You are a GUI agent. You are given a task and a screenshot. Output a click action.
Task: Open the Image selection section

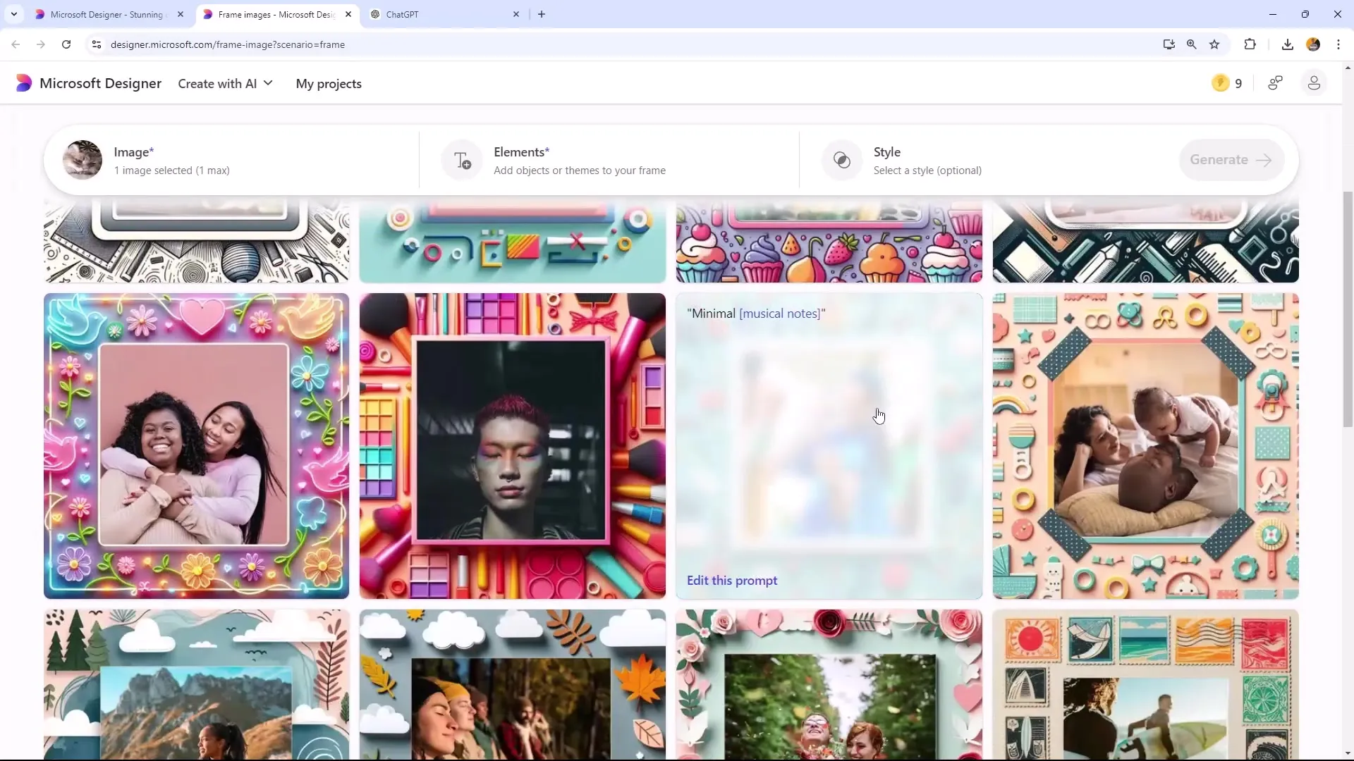(x=233, y=161)
